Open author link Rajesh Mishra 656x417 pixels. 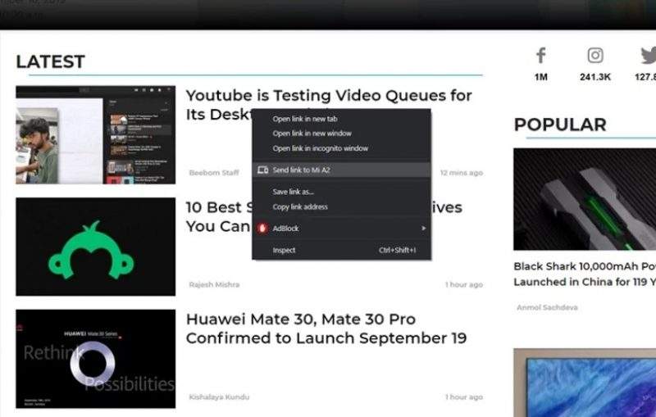pyautogui.click(x=214, y=284)
